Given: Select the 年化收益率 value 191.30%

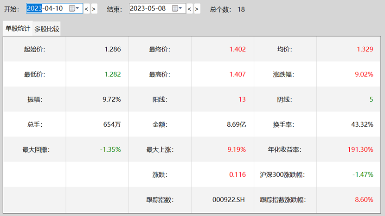Looking at the screenshot, I should pos(360,149).
